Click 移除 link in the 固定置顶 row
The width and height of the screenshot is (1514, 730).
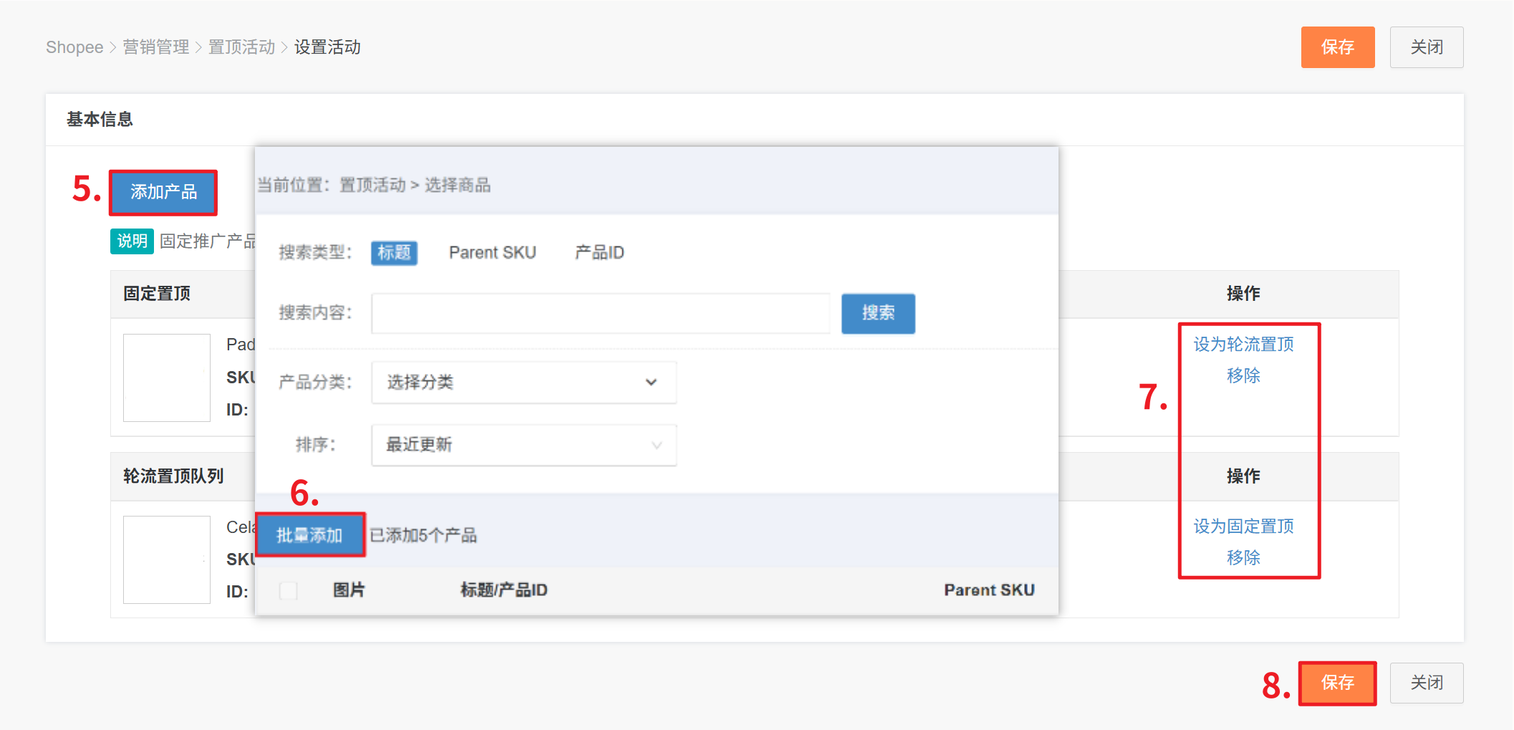point(1243,376)
